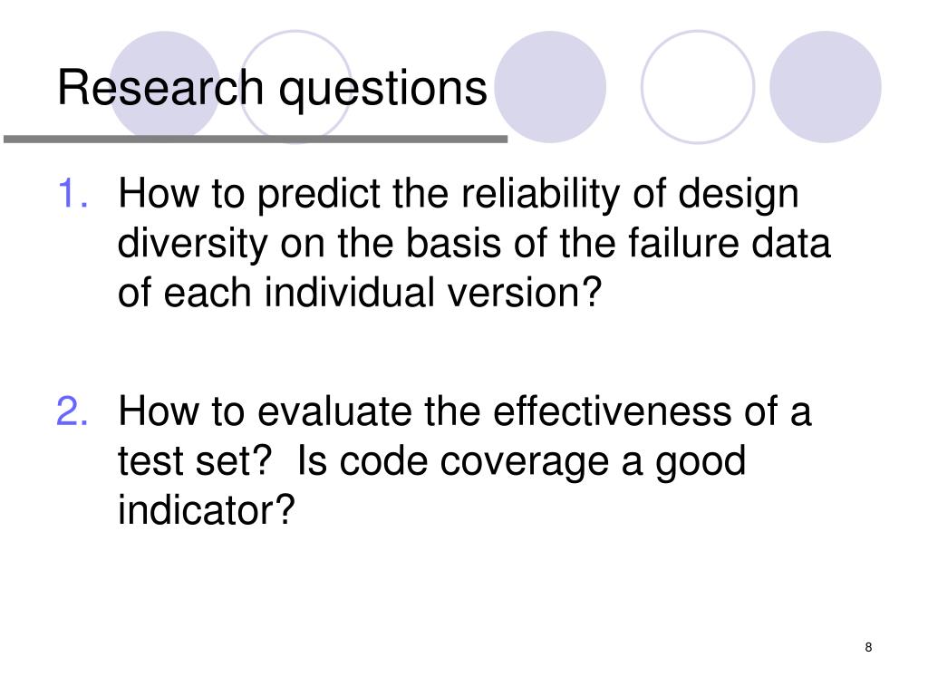The width and height of the screenshot is (928, 696).
Task: Click the empty outlined circle in the header
Action: [x=698, y=86]
